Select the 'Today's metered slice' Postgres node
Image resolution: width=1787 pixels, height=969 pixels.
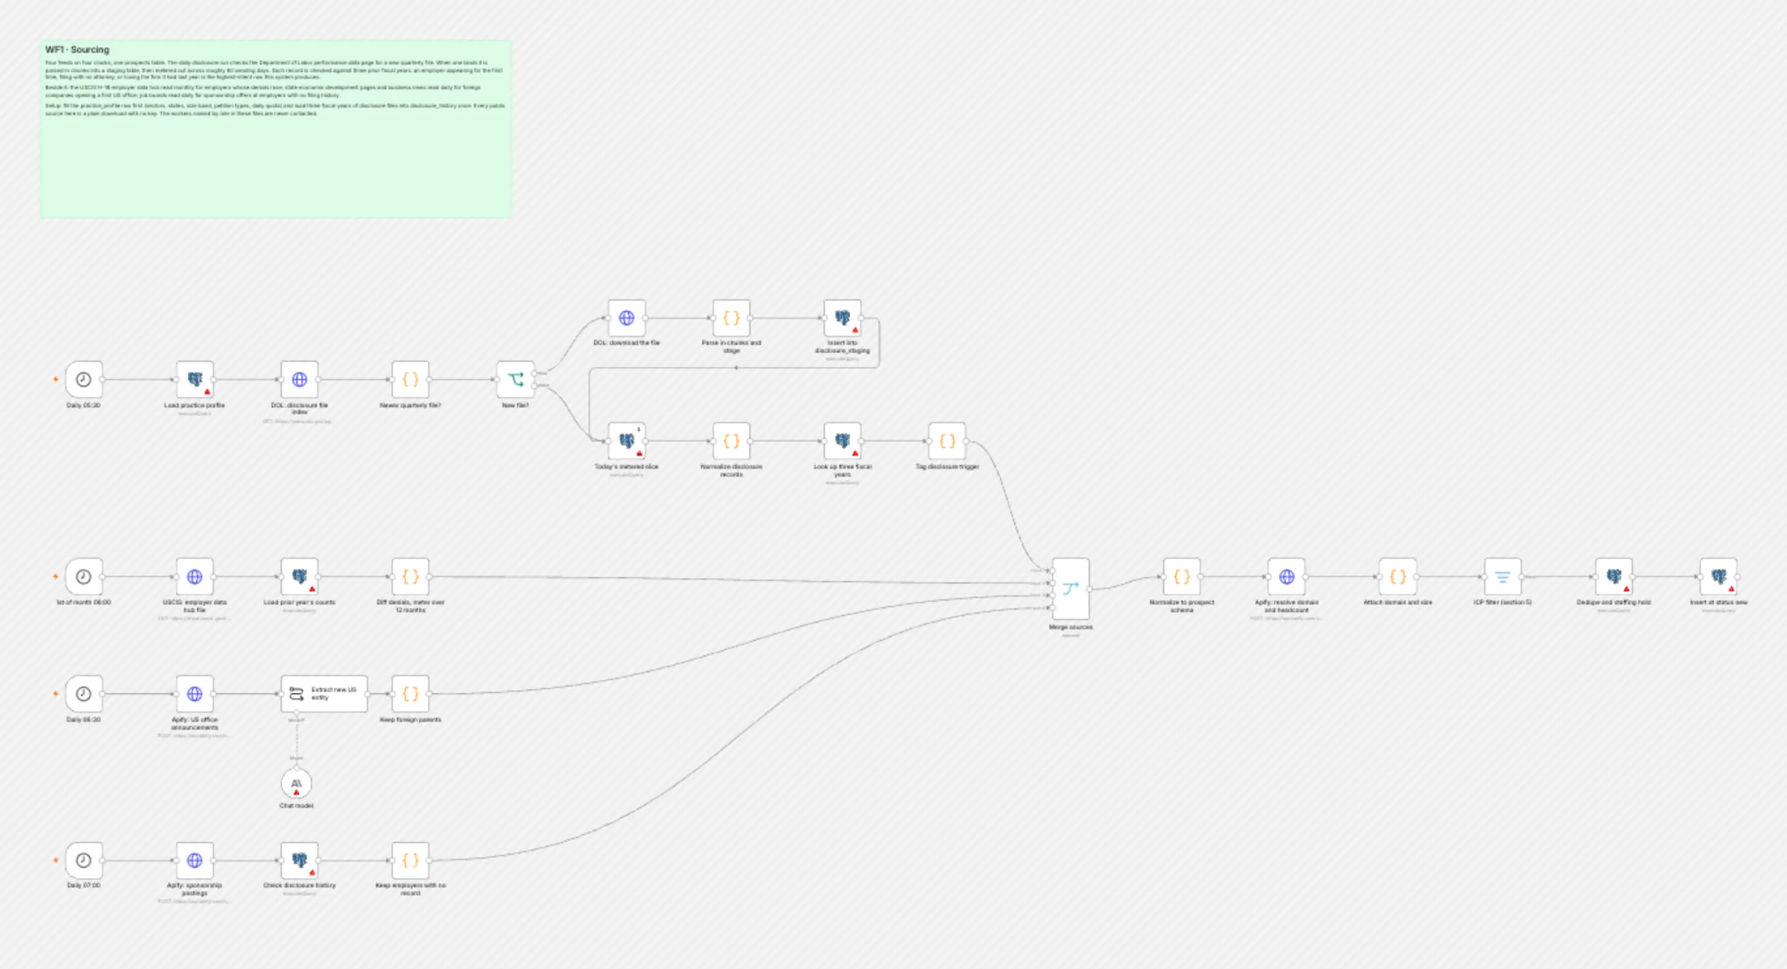(x=627, y=441)
